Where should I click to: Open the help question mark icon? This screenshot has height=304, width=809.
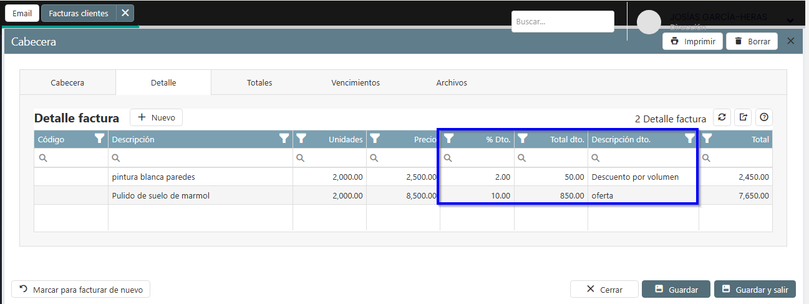click(763, 117)
